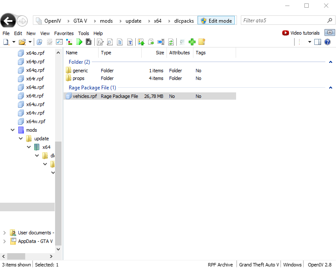
Task: Click the magnifier preview icon
Action: 110,42
